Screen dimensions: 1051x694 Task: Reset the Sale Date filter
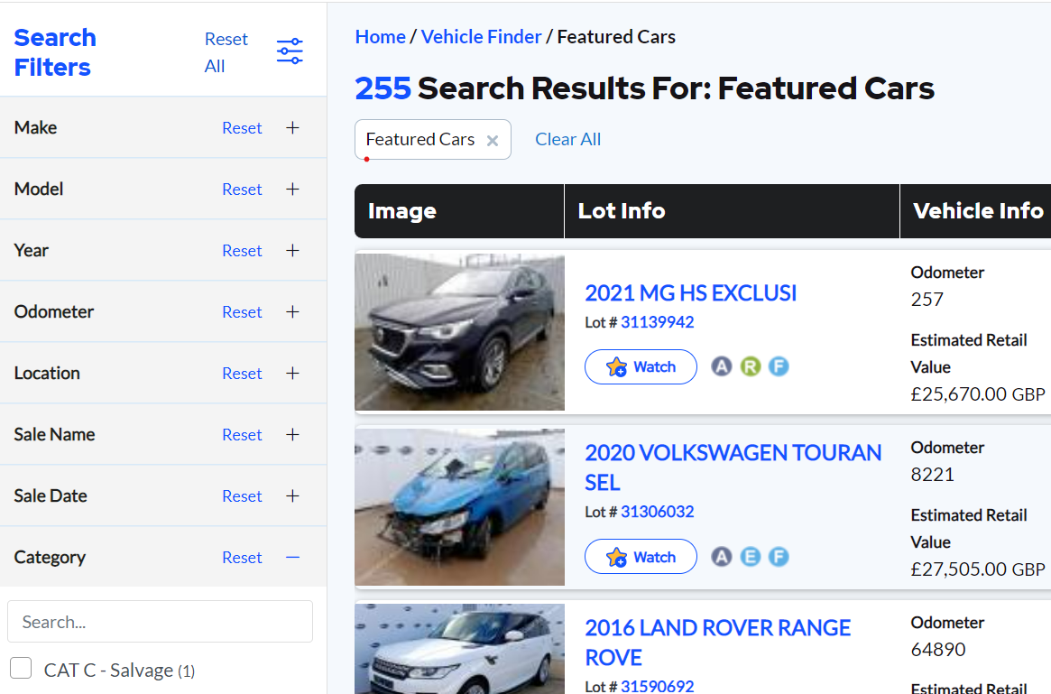(x=242, y=496)
